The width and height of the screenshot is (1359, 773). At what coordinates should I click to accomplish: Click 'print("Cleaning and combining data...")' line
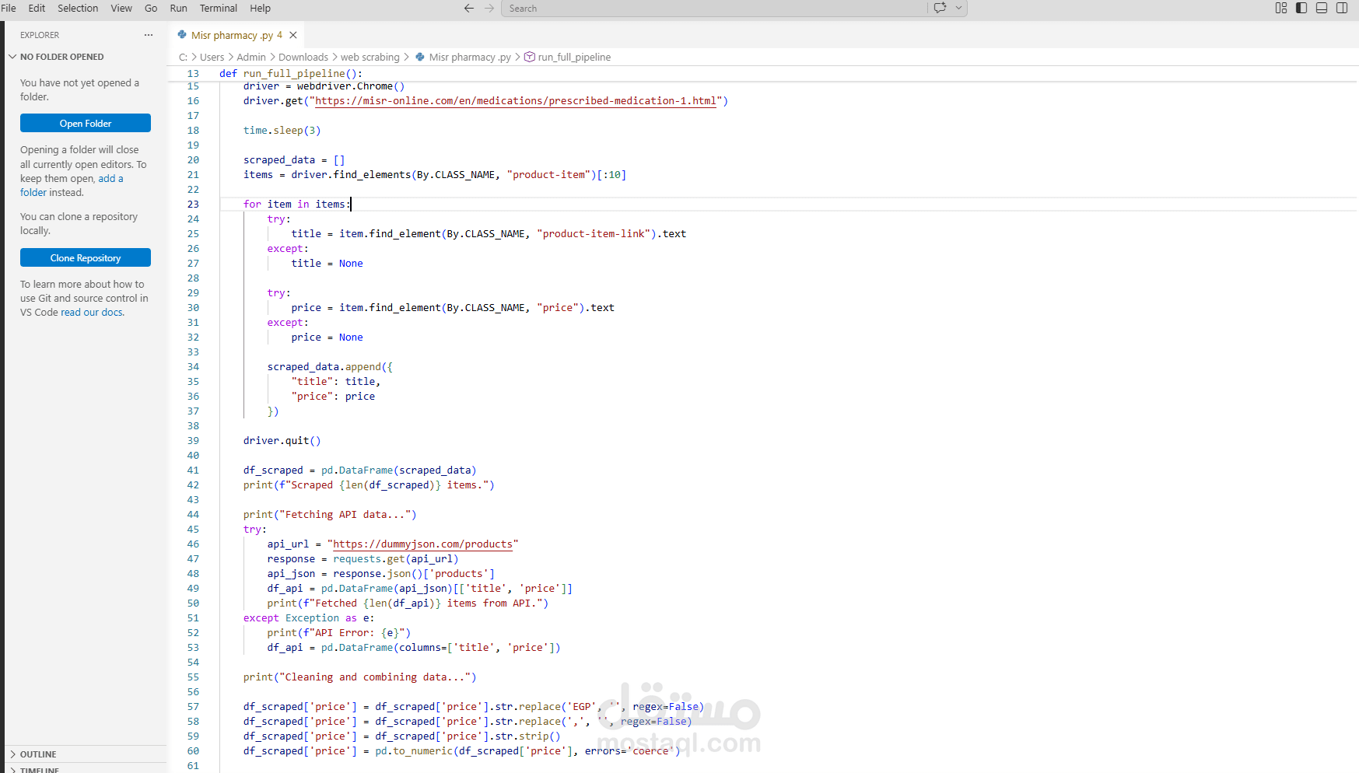pos(359,677)
